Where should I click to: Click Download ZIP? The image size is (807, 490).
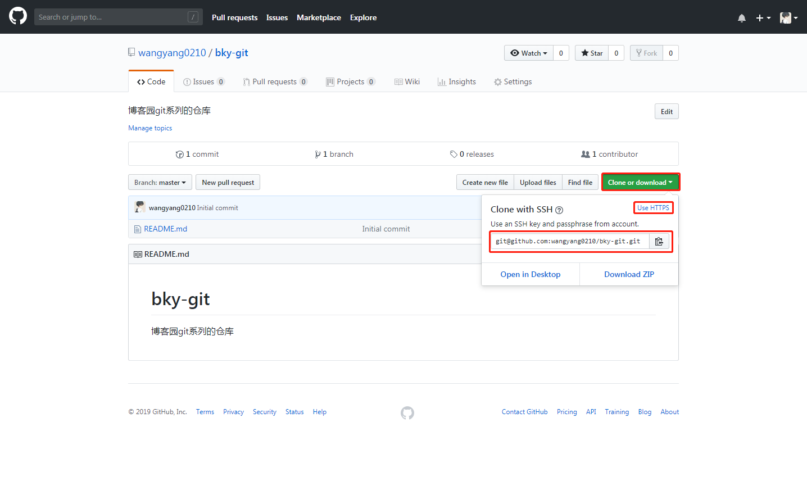[629, 274]
